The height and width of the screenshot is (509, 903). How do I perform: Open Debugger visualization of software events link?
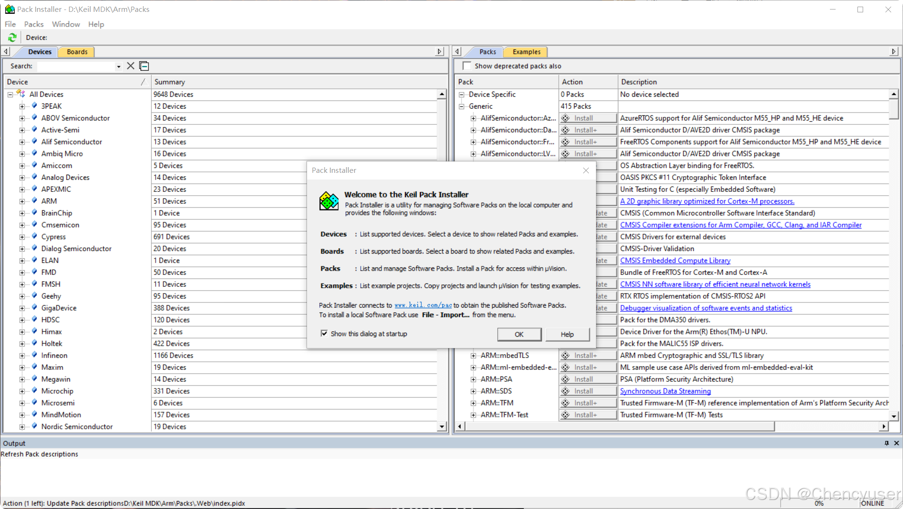click(706, 308)
